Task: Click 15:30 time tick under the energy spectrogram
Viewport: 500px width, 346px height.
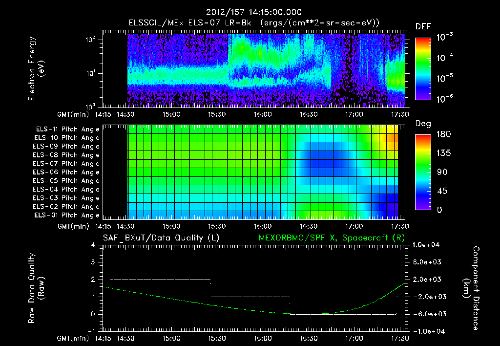Action: [x=217, y=114]
